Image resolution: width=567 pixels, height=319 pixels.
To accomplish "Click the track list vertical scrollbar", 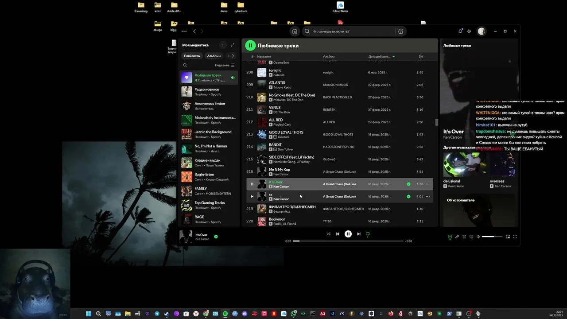I will [436, 122].
